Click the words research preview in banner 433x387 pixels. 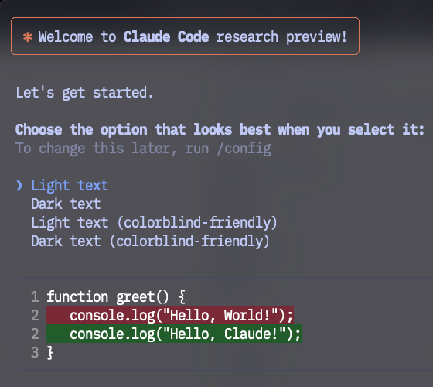[x=281, y=37]
